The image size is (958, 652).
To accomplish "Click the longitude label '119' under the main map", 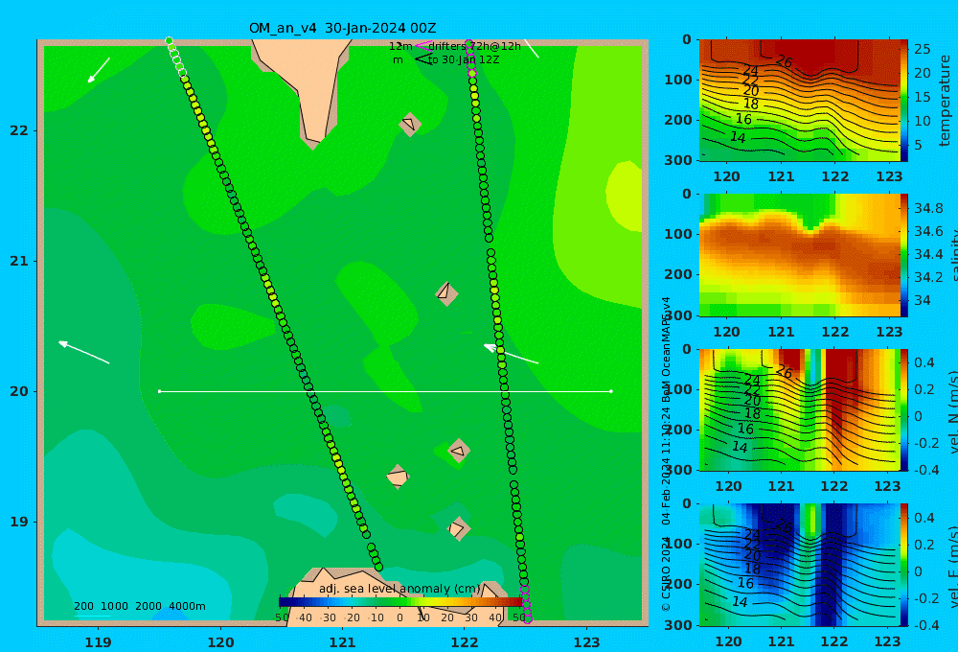I will tap(98, 642).
